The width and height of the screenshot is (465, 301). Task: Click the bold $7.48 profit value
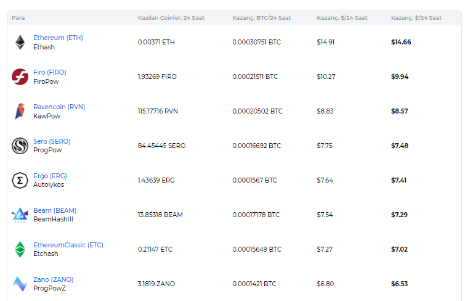(x=400, y=146)
